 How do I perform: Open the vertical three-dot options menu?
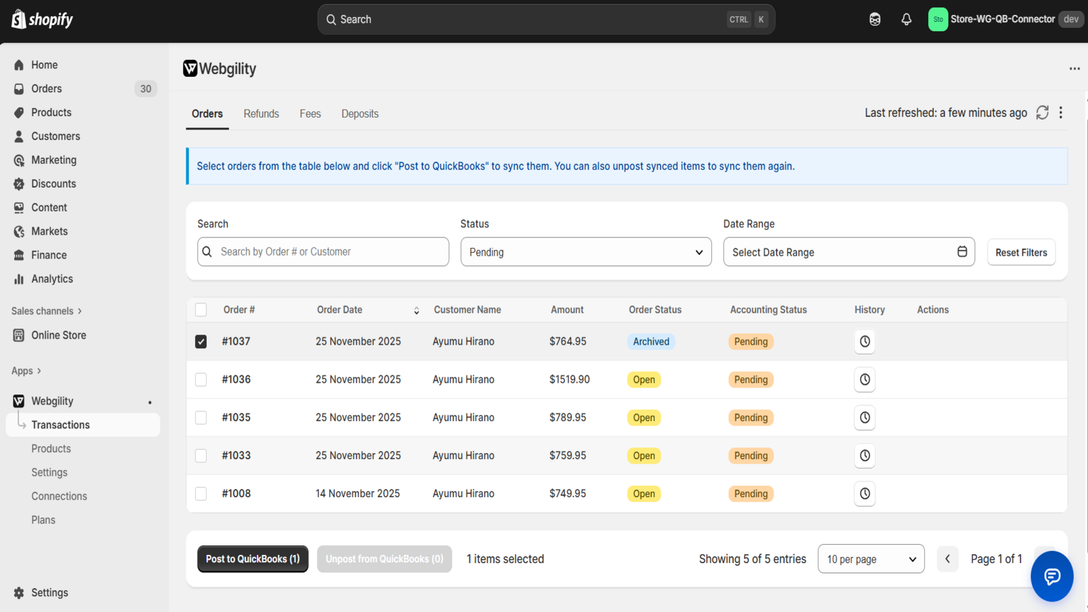[1060, 113]
